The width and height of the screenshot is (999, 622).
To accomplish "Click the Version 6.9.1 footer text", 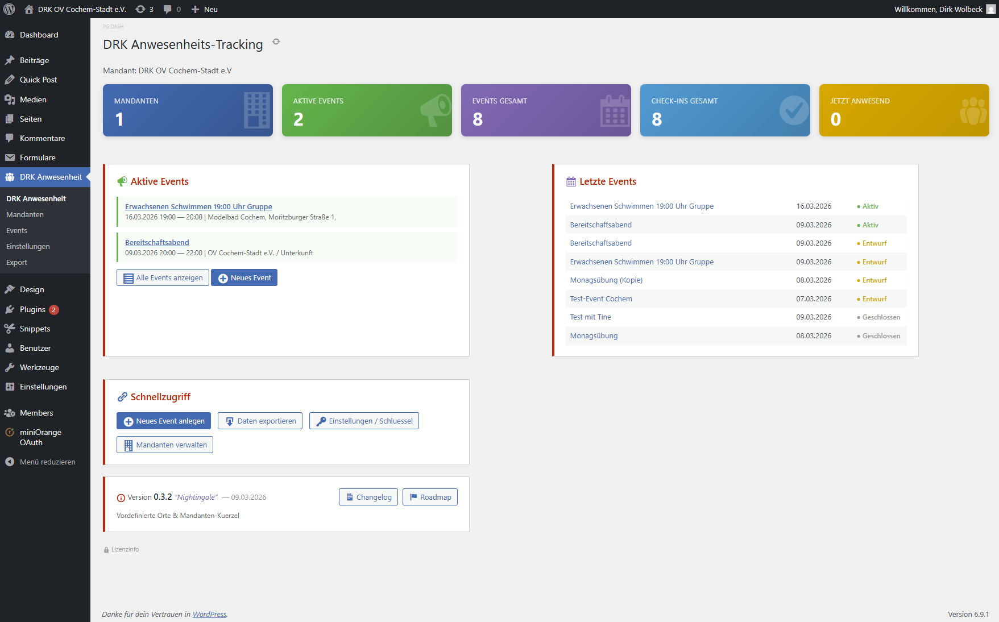I will pos(968,614).
